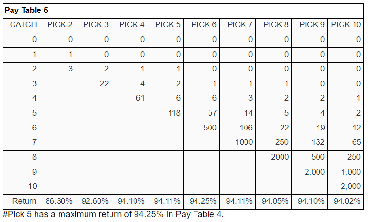Select the 1000 payout under PICK 7

pos(244,142)
